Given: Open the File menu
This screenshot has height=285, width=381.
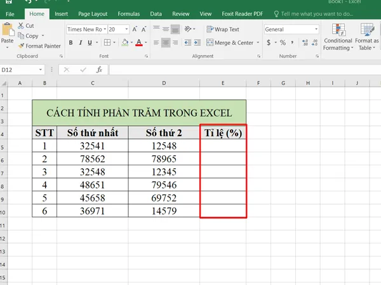Looking at the screenshot, I should (10, 13).
